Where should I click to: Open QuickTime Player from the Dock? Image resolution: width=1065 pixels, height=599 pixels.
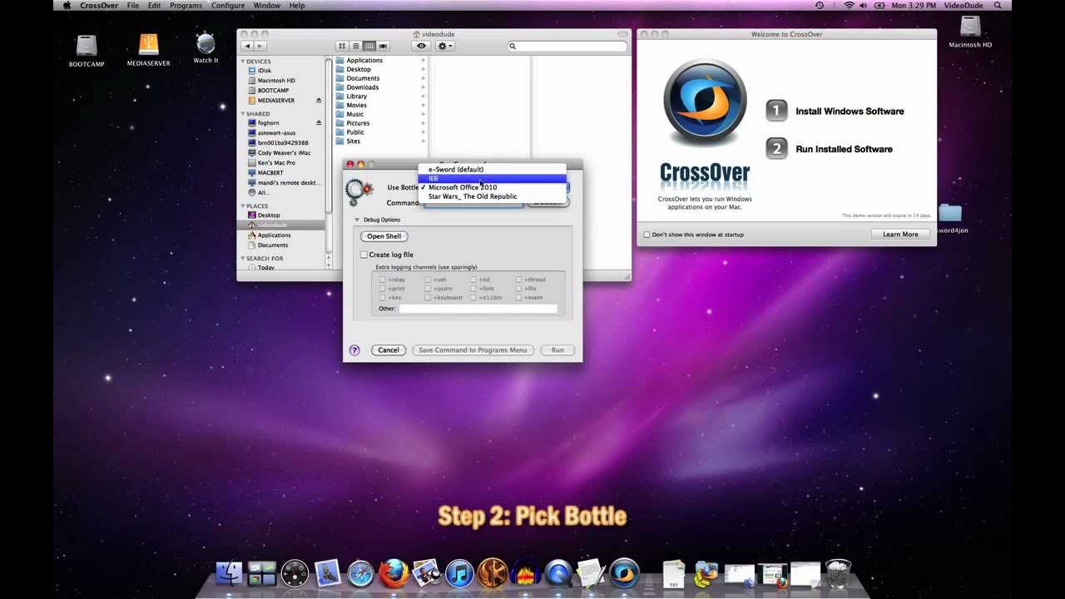558,573
